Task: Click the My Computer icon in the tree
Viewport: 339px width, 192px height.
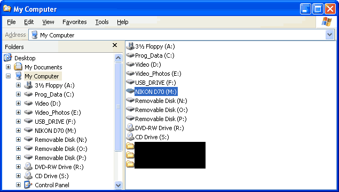Action: 19,76
